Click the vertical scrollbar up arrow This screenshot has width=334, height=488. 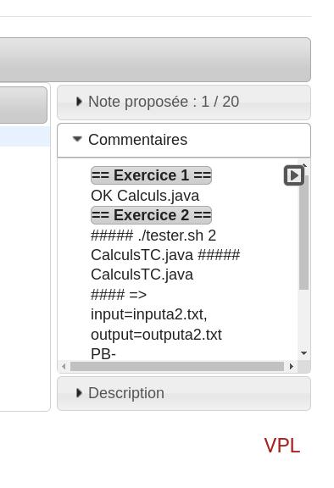[304, 165]
